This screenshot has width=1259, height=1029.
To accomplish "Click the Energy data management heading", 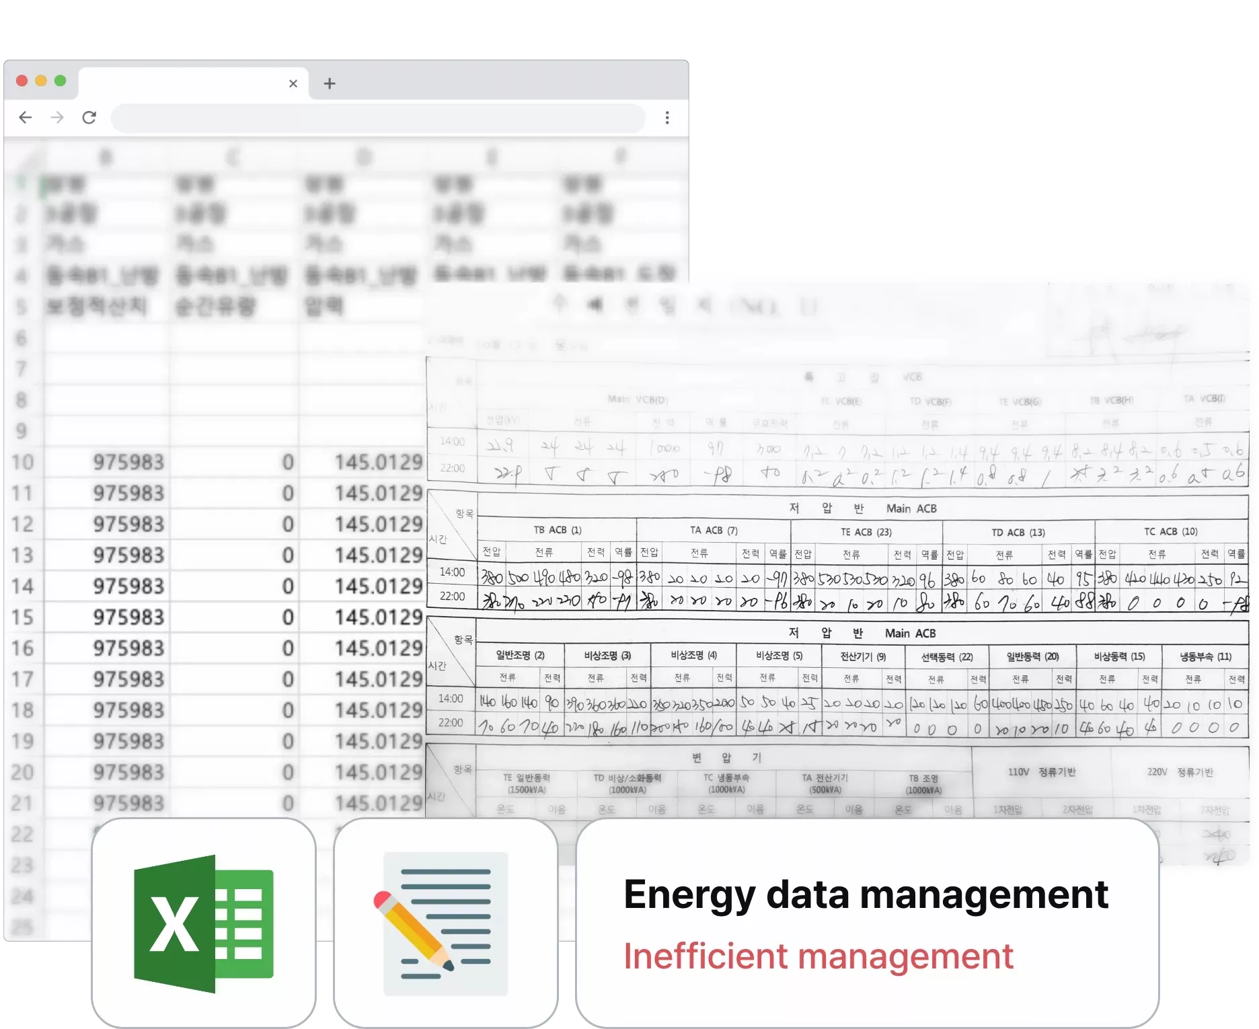I will coord(866,894).
